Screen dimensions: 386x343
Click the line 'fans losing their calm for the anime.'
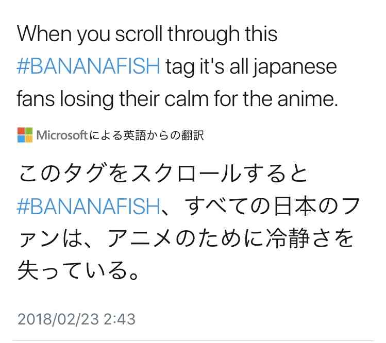click(x=177, y=99)
